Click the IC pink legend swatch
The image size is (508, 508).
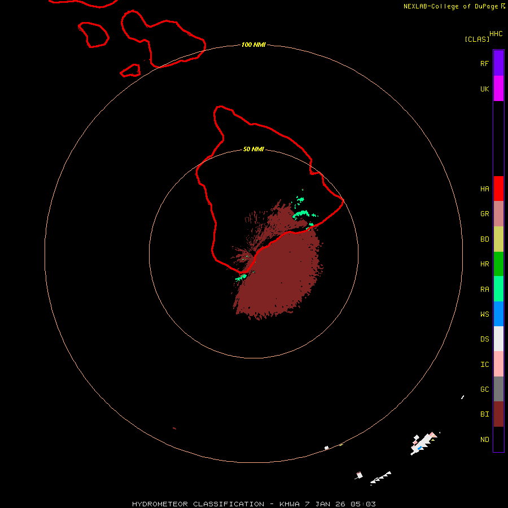[498, 364]
